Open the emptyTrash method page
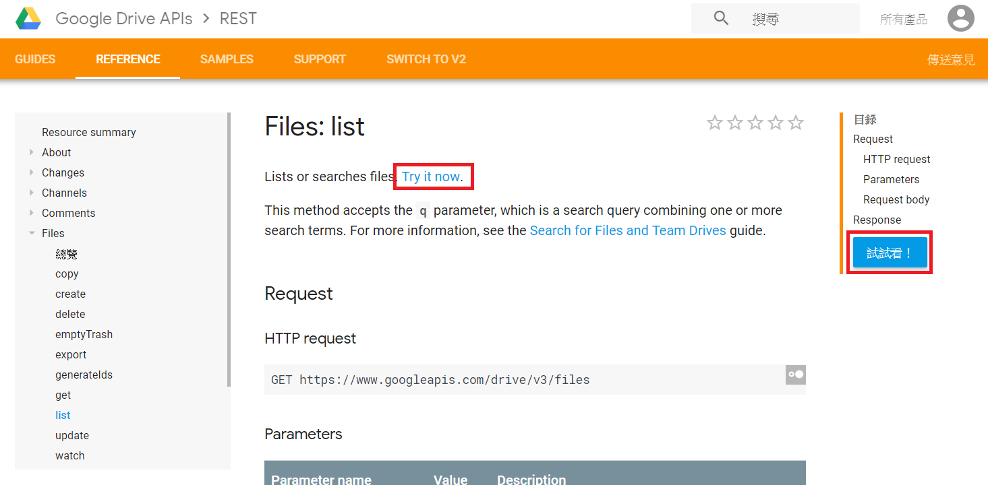Viewport: 988px width, 485px height. click(84, 334)
